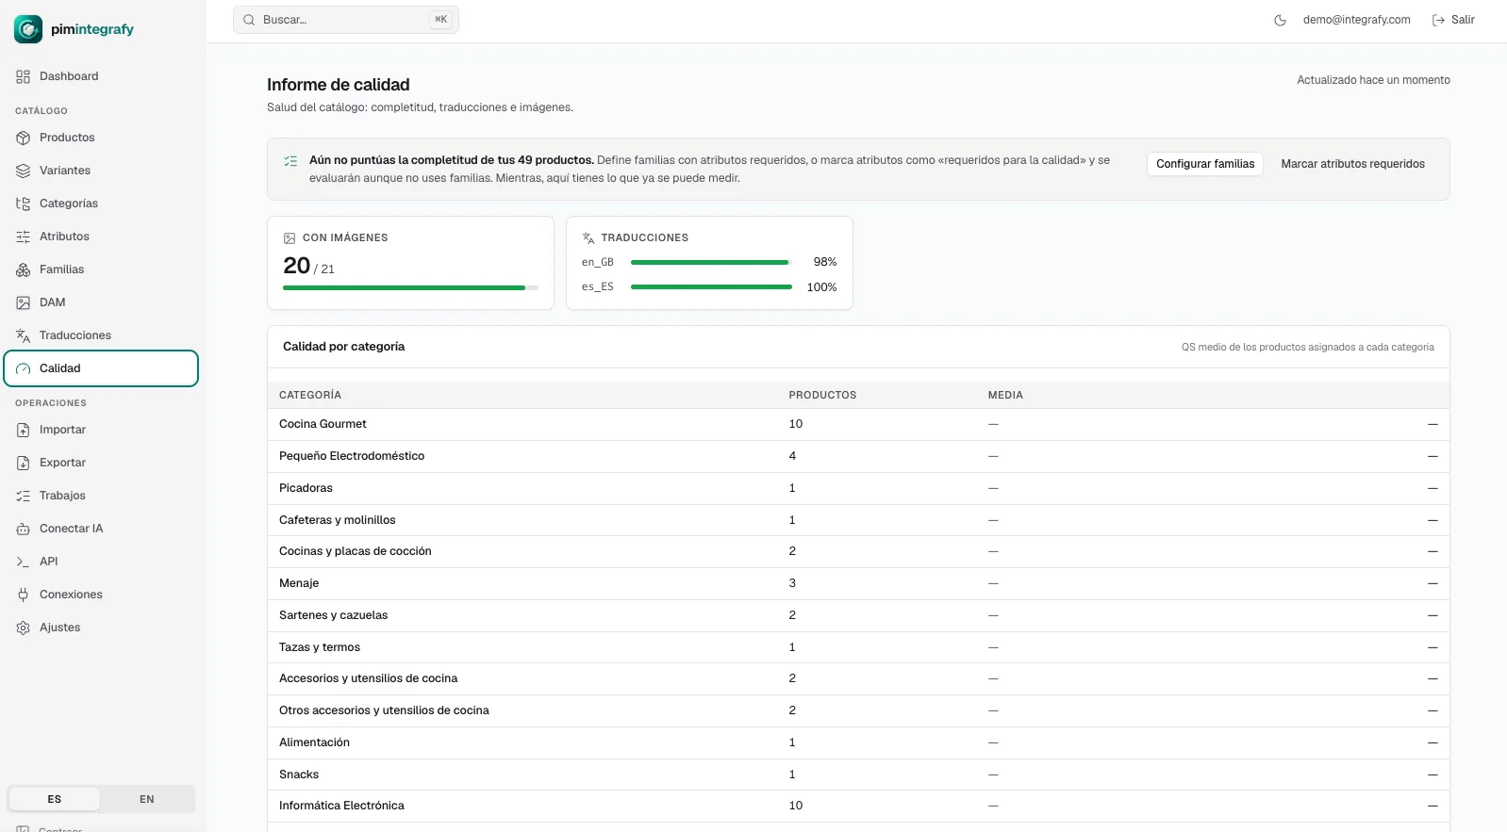Click the Importar file icon
Image resolution: width=1507 pixels, height=832 pixels.
[24, 430]
